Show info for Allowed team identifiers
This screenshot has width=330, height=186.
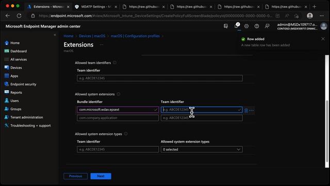(x=114, y=63)
